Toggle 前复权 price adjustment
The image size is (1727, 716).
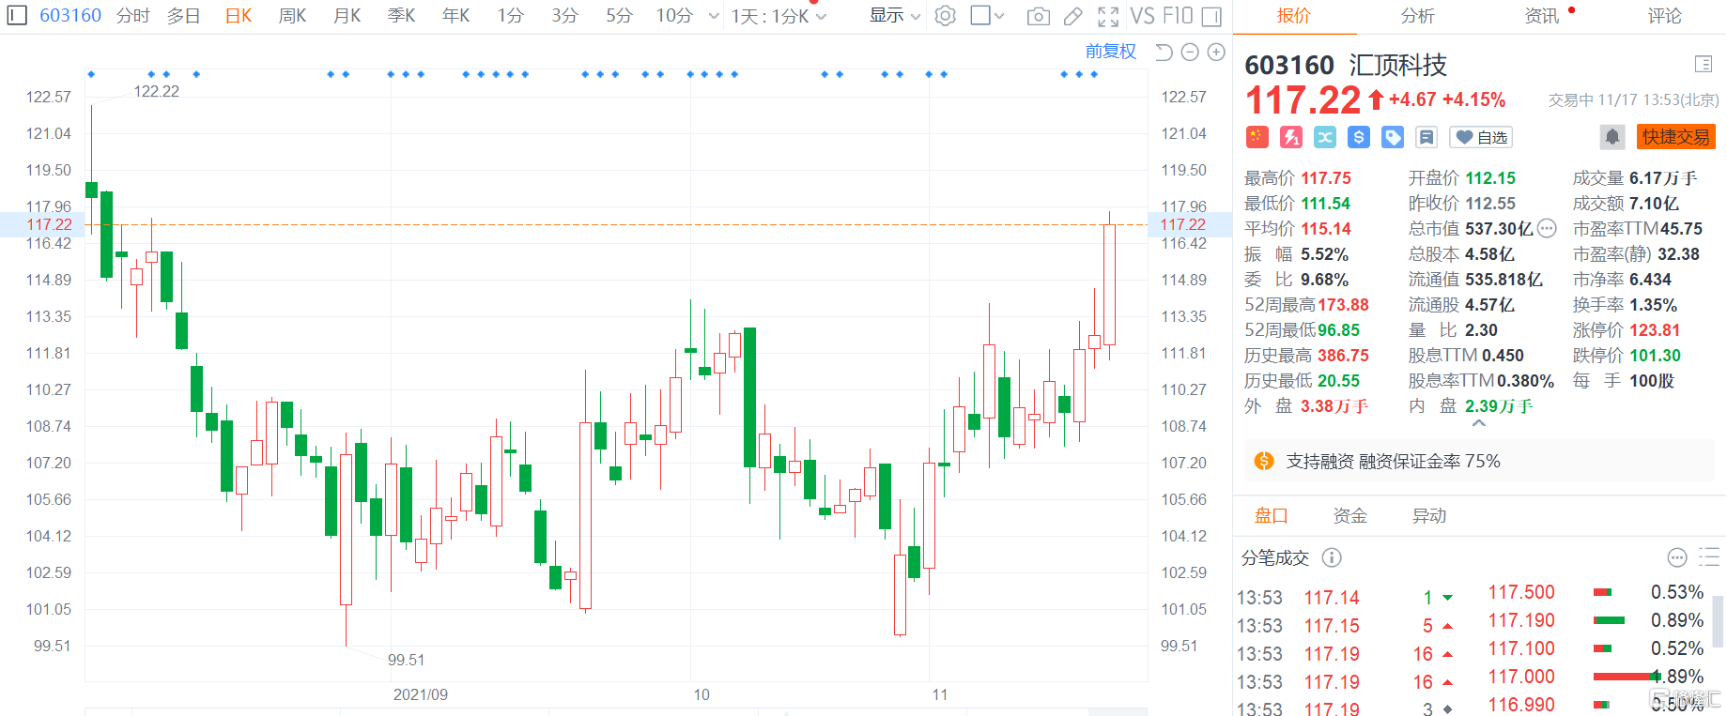(x=1111, y=52)
